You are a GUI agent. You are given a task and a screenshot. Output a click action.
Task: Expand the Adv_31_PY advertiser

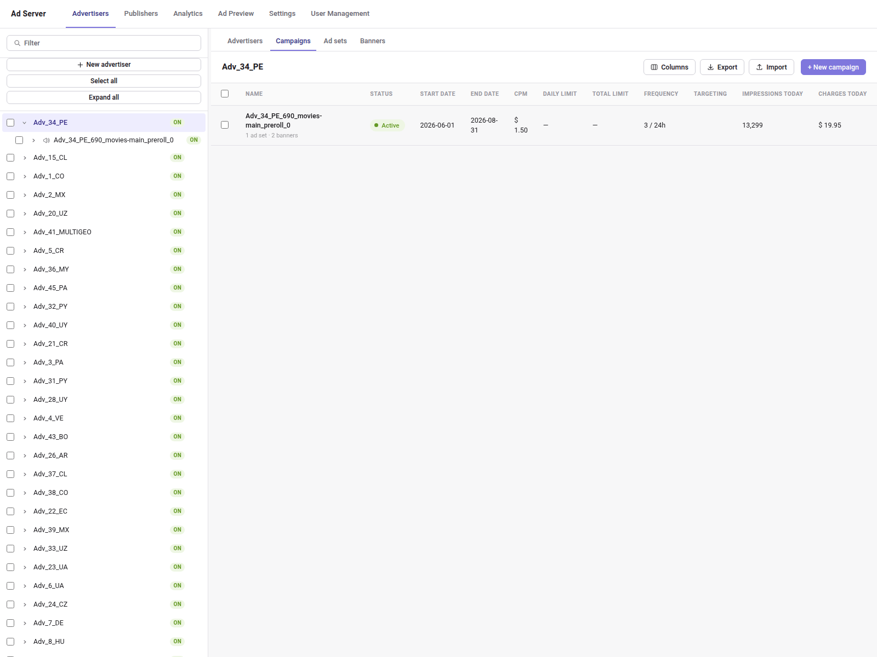[x=25, y=381]
